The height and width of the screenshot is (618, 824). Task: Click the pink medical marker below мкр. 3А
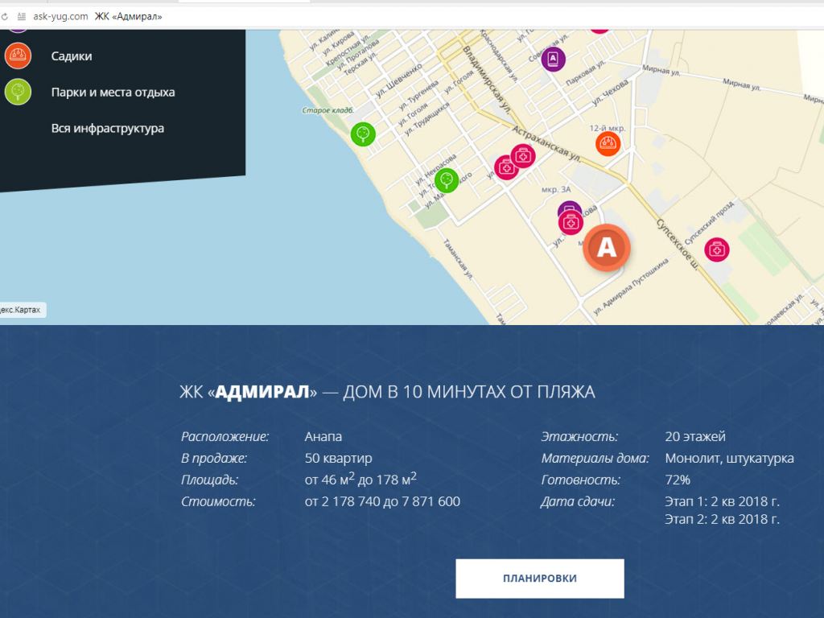tap(571, 223)
